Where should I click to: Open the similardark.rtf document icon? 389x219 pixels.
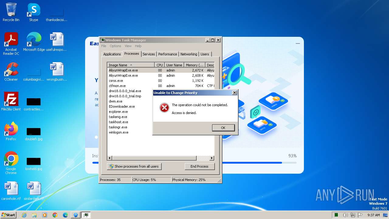[34, 191]
